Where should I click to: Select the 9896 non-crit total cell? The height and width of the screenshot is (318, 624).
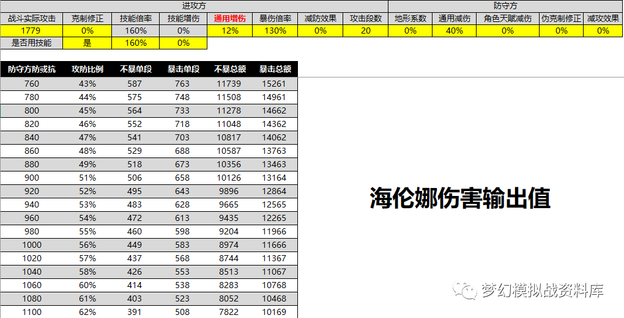(x=229, y=192)
